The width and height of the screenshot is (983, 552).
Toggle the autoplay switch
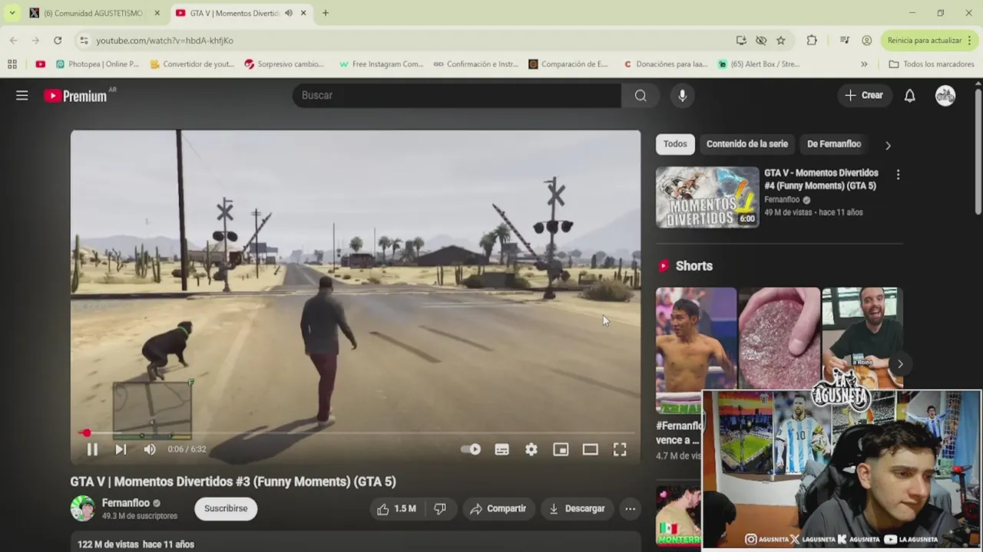(x=471, y=449)
